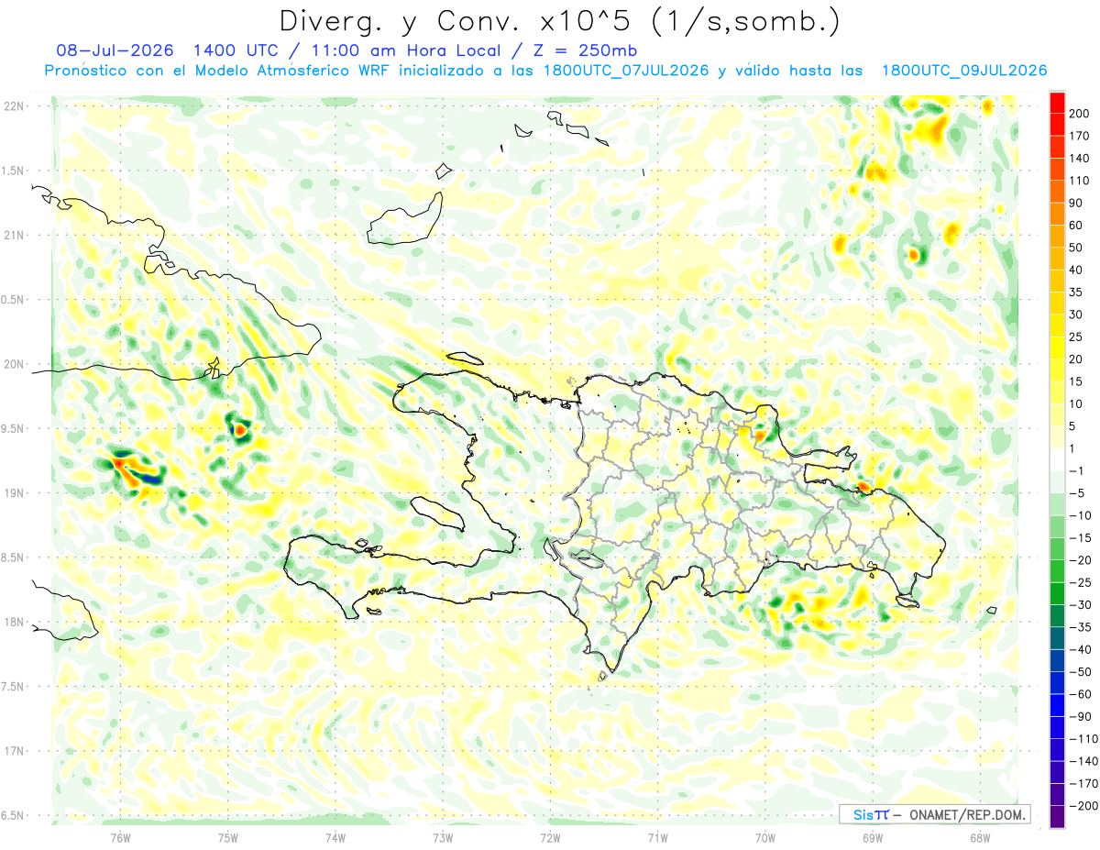Click the "70W" longitude label

764,837
